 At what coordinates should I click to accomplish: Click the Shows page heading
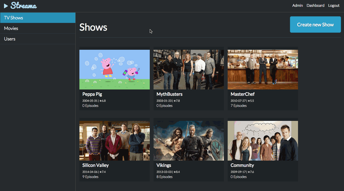93,27
